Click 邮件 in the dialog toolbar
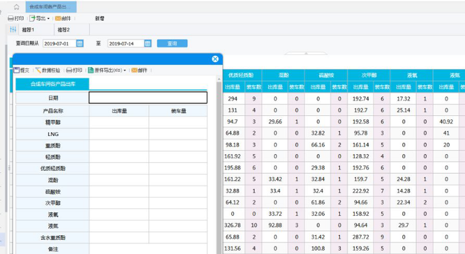 tap(139, 70)
